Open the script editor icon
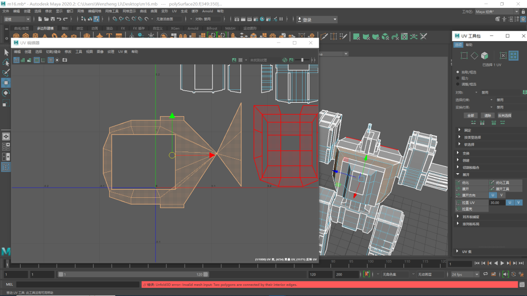Image resolution: width=527 pixels, height=296 pixels. click(522, 285)
